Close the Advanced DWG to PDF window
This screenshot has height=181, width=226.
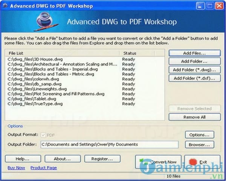219,6
